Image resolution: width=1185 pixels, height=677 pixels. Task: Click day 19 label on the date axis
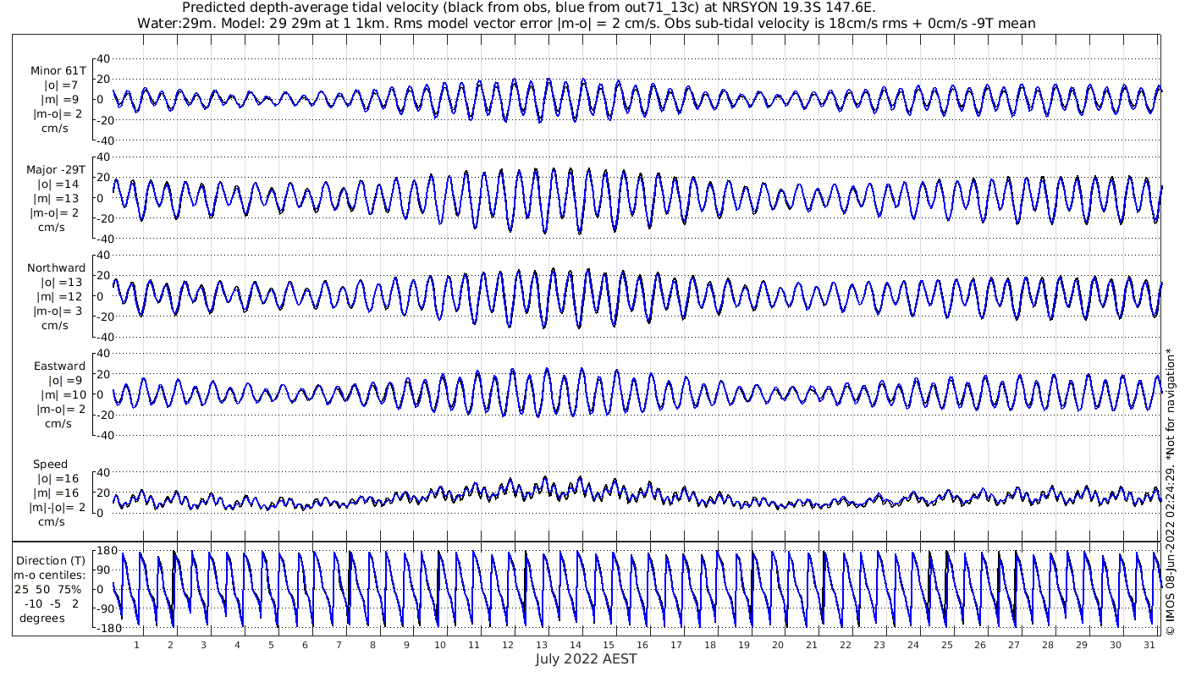[744, 645]
